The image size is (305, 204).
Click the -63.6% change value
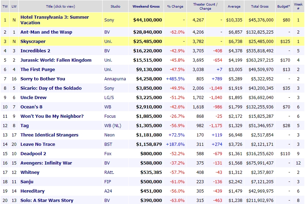(x=177, y=200)
